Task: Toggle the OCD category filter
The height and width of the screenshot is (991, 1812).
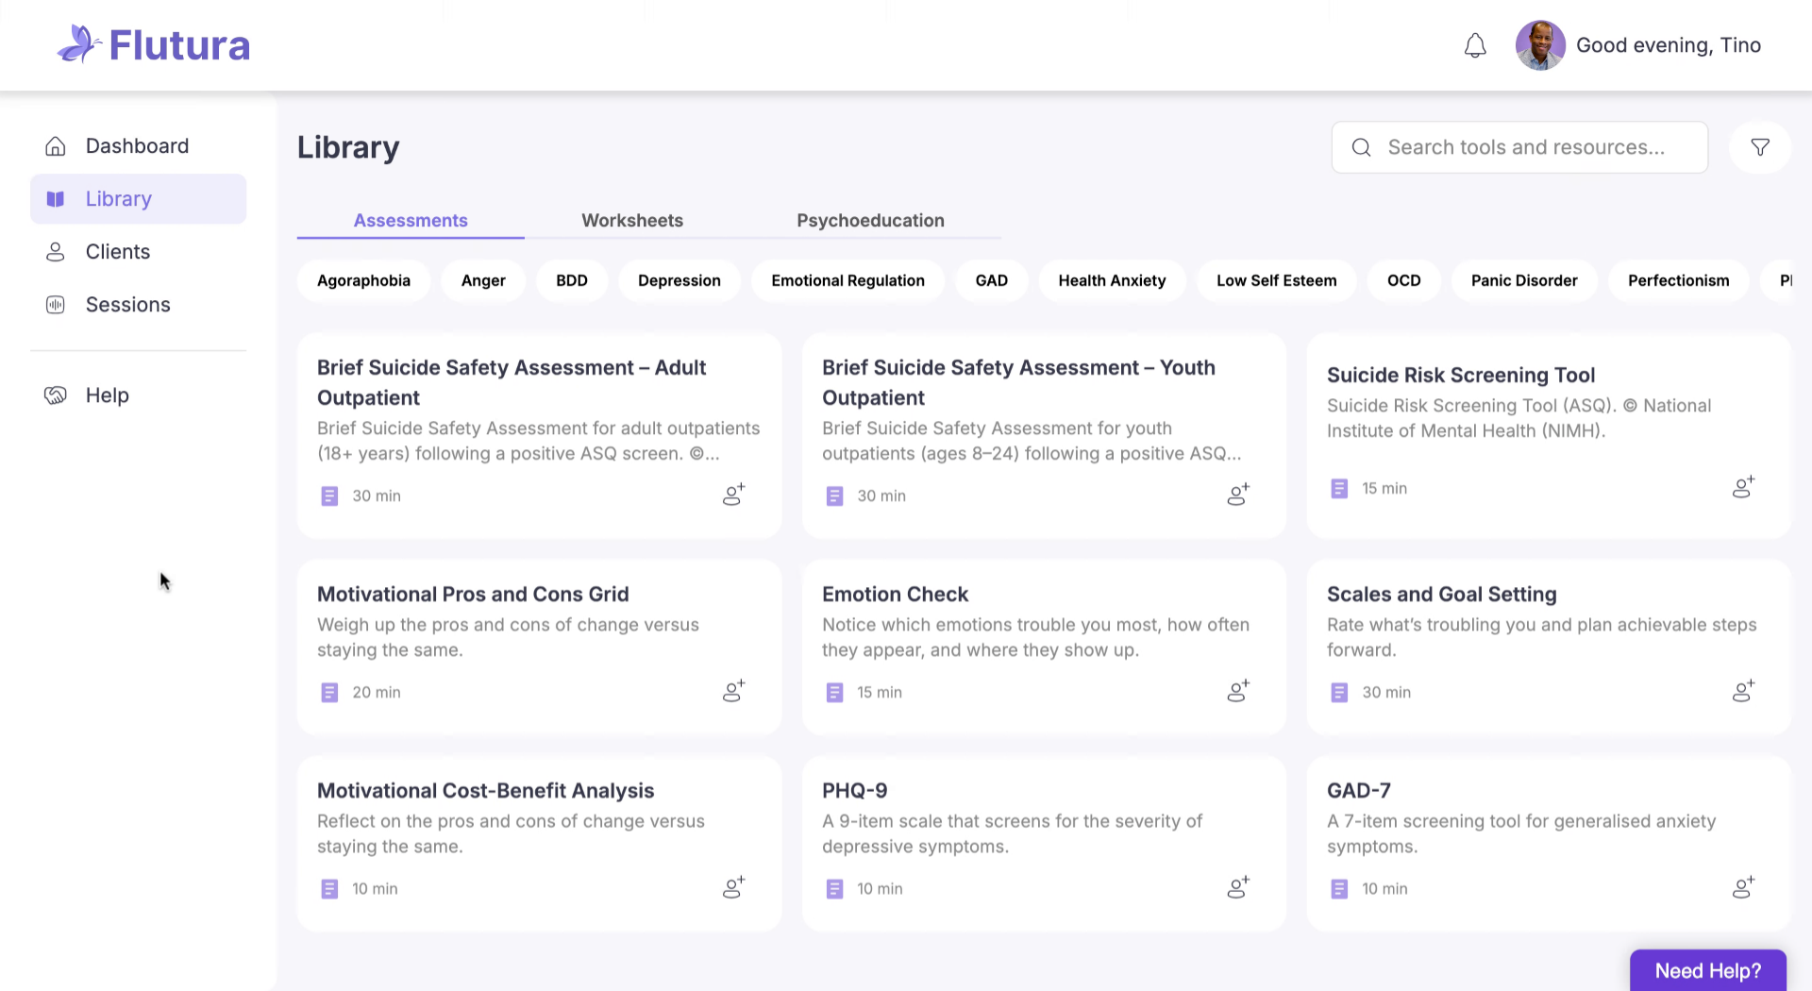Action: (1403, 280)
